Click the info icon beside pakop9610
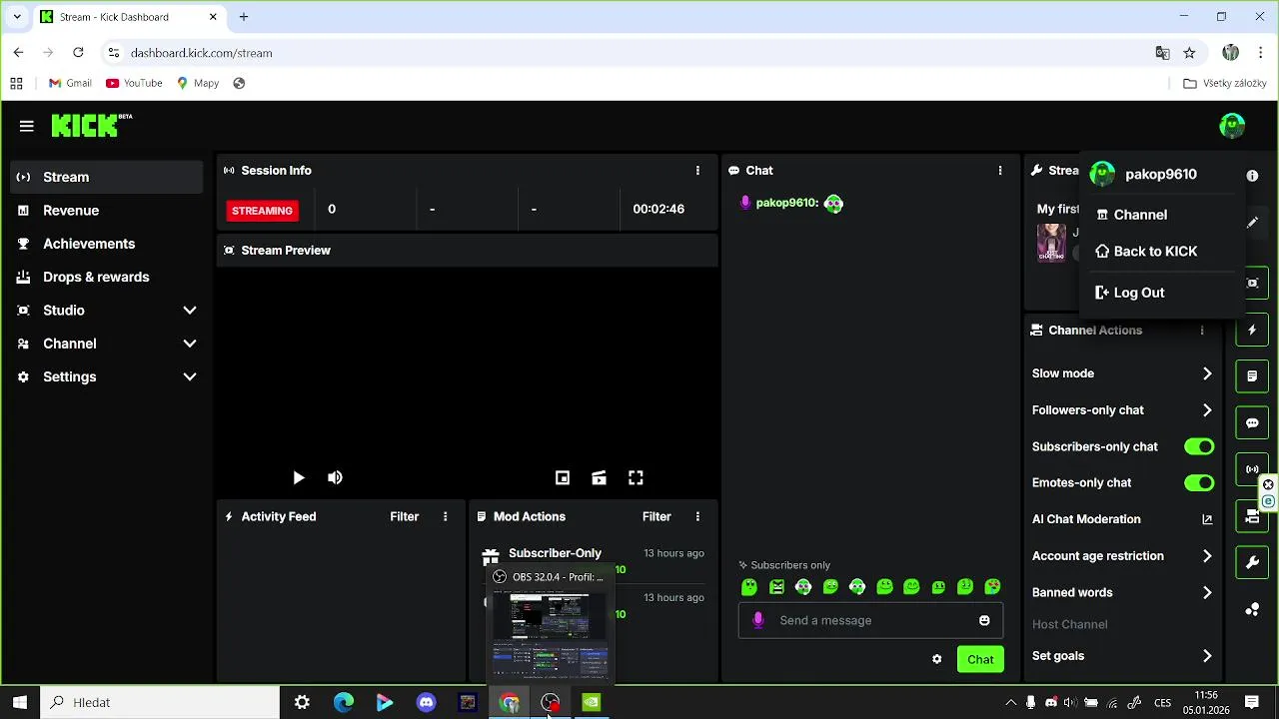The width and height of the screenshot is (1279, 719). 1252,176
